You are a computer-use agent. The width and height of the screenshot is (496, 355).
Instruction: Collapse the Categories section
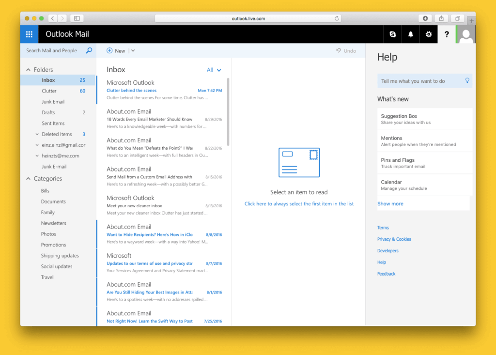tap(28, 178)
